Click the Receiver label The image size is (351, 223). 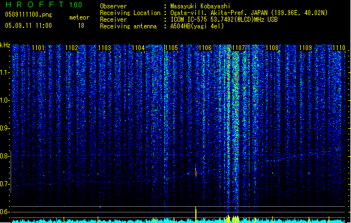(x=113, y=20)
